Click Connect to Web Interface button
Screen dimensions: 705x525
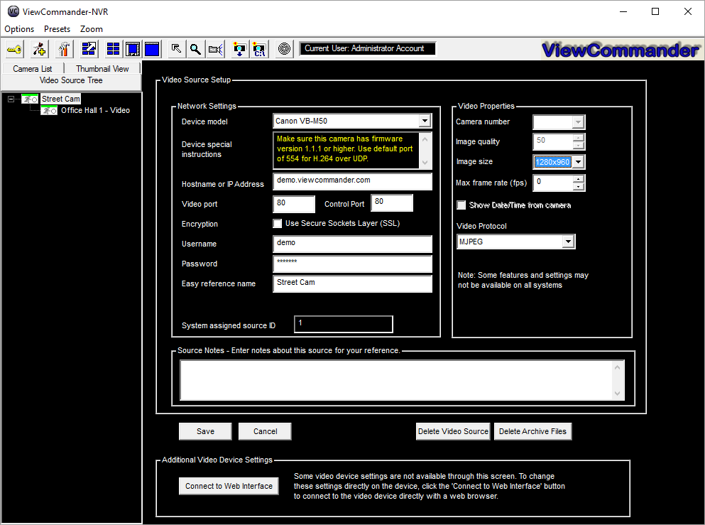click(229, 487)
